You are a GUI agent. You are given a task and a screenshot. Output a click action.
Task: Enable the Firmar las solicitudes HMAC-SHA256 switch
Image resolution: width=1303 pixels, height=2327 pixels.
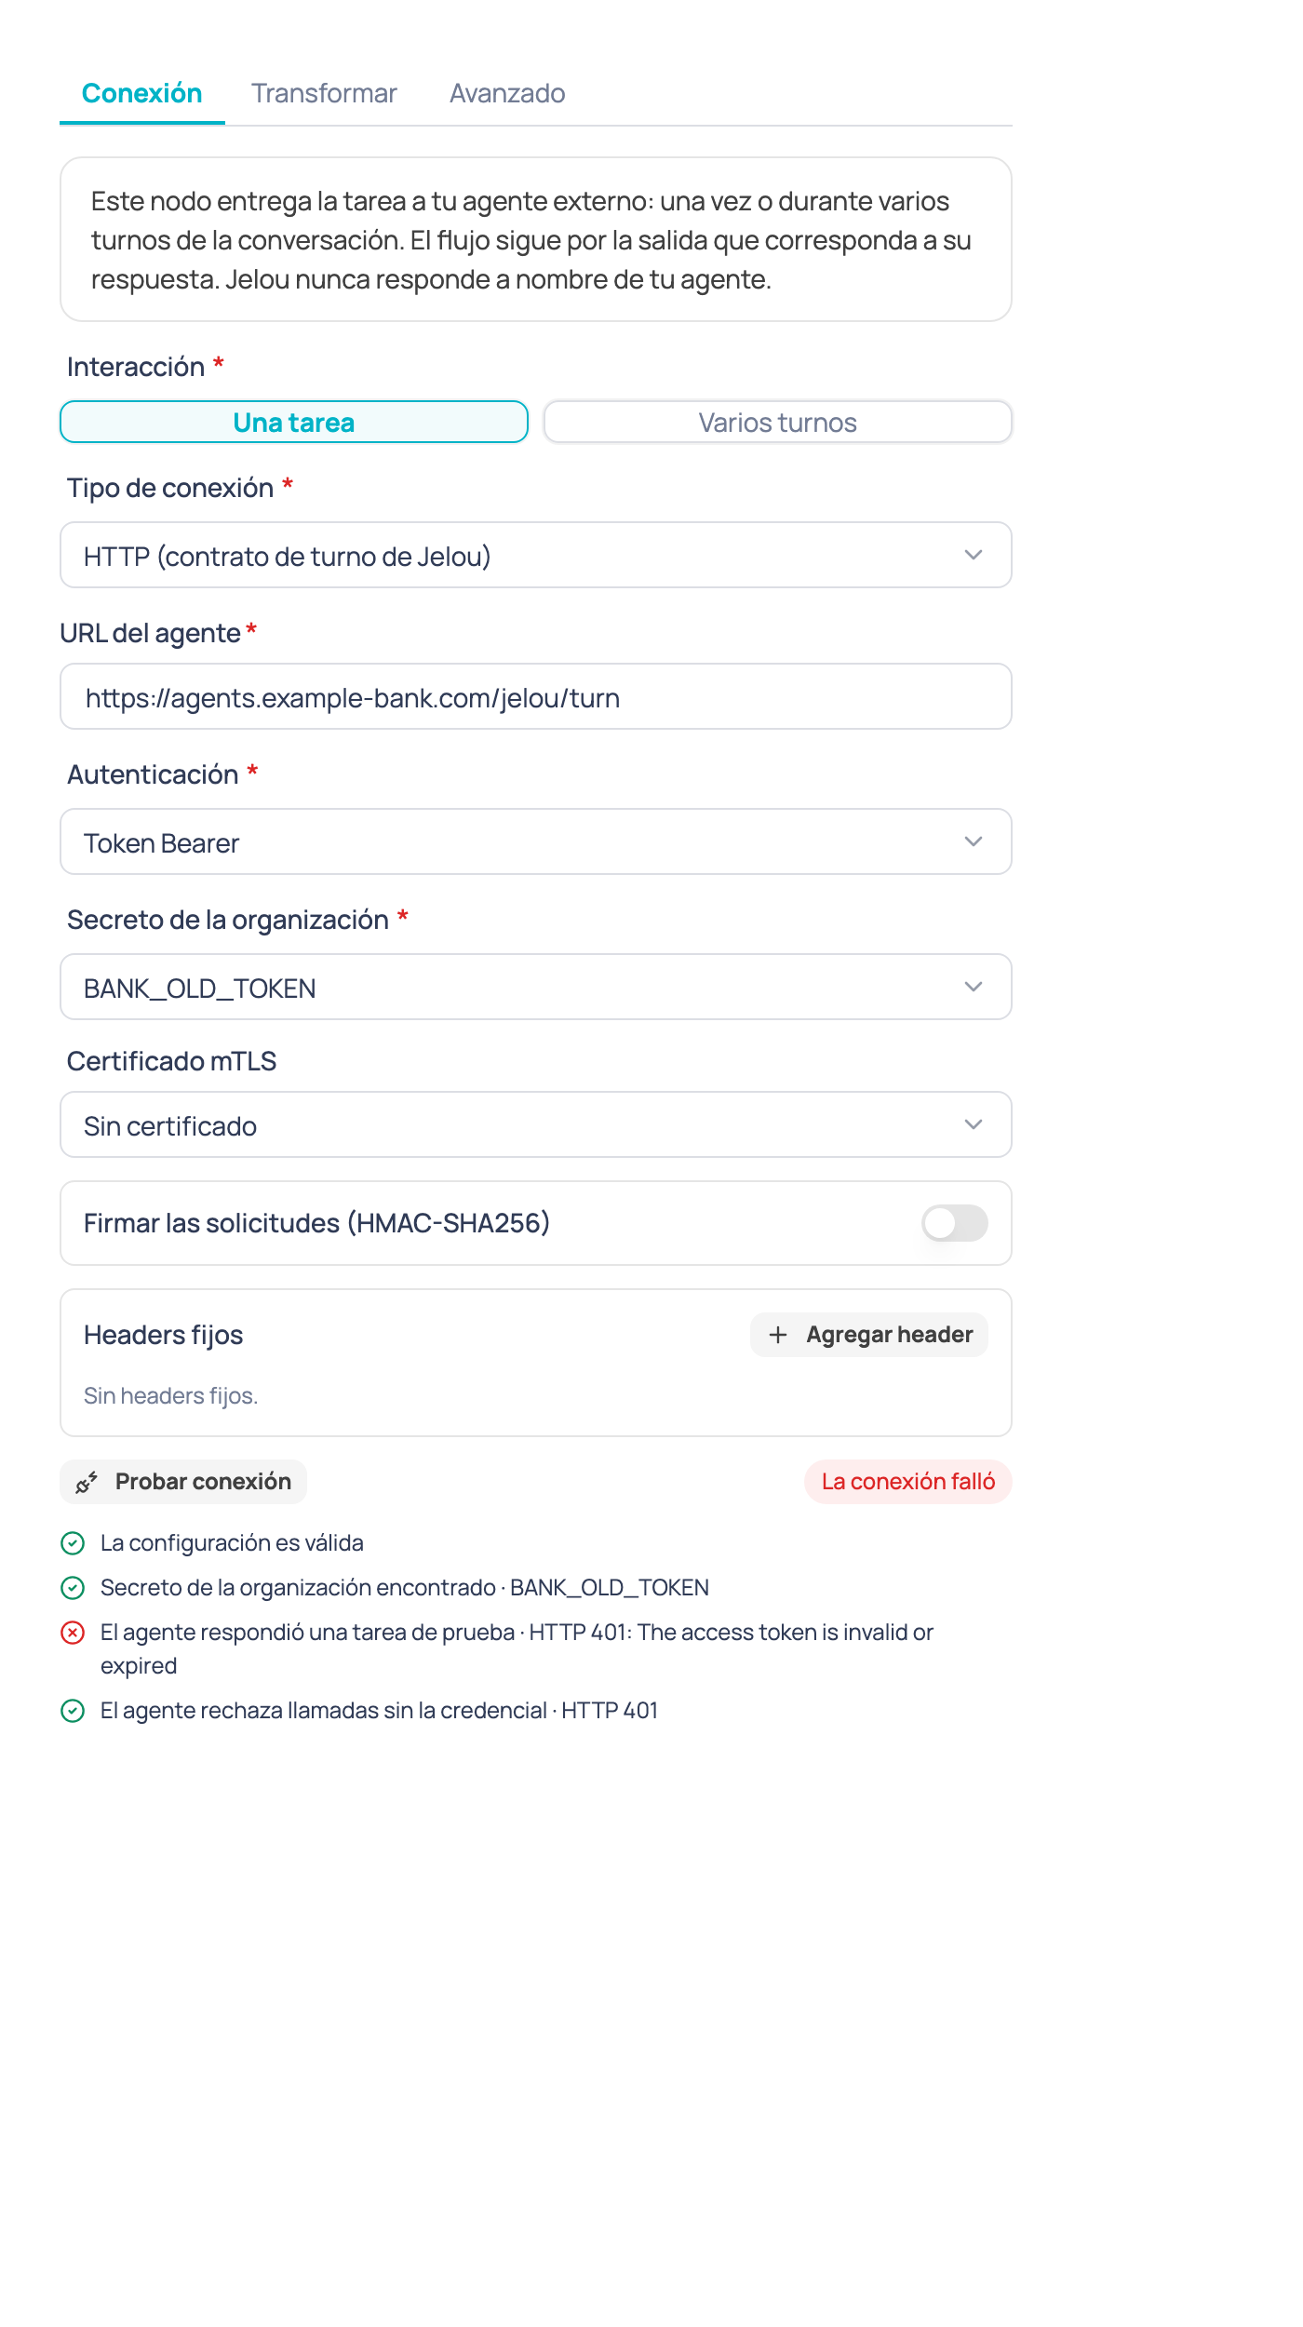tap(955, 1223)
